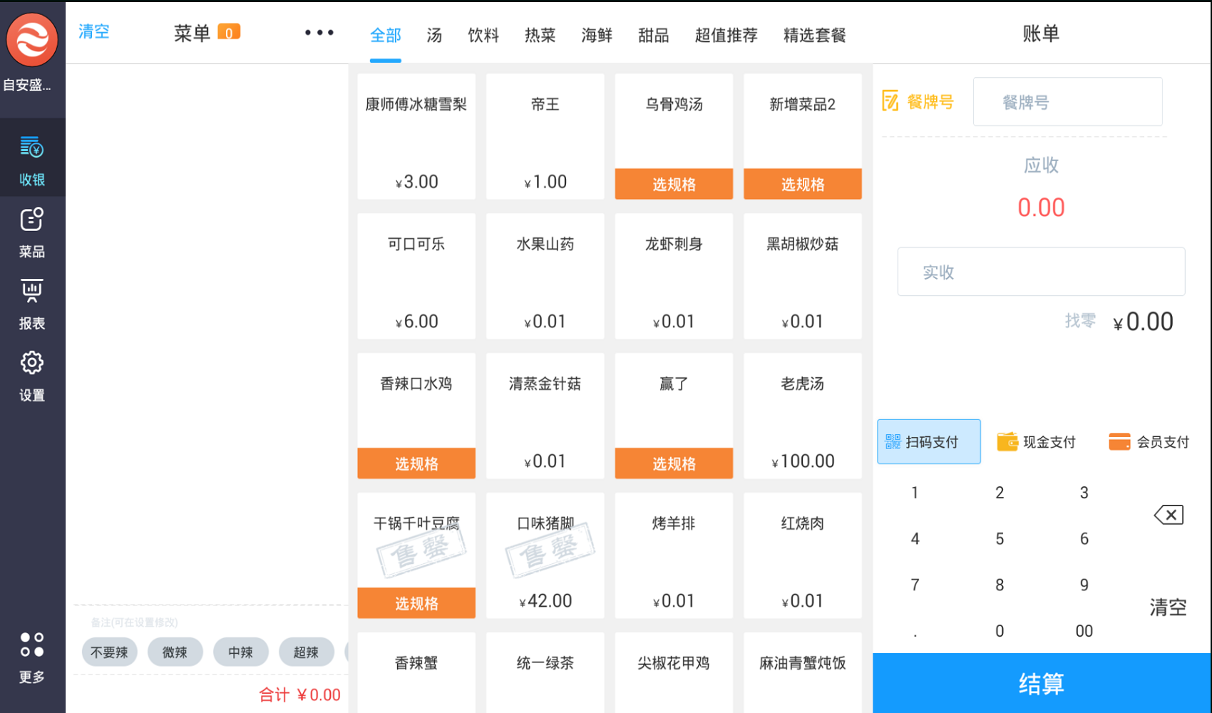Add 黑胡椒炒菇 to the order
Screen dimensions: 1212x713
pos(803,276)
